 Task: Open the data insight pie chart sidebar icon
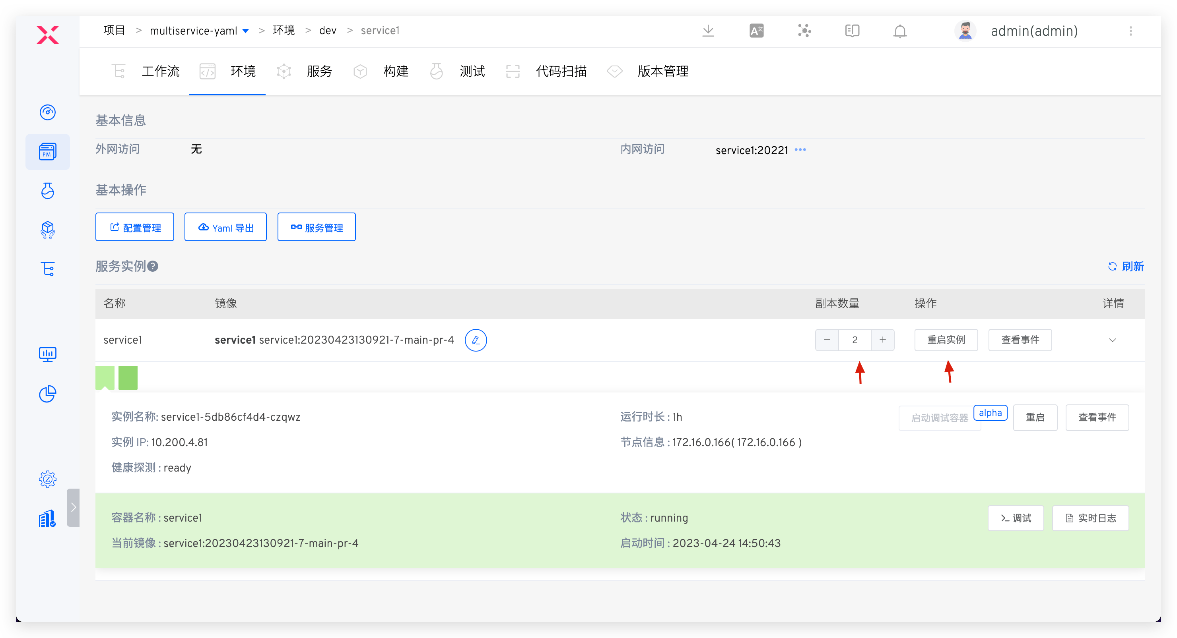point(48,394)
